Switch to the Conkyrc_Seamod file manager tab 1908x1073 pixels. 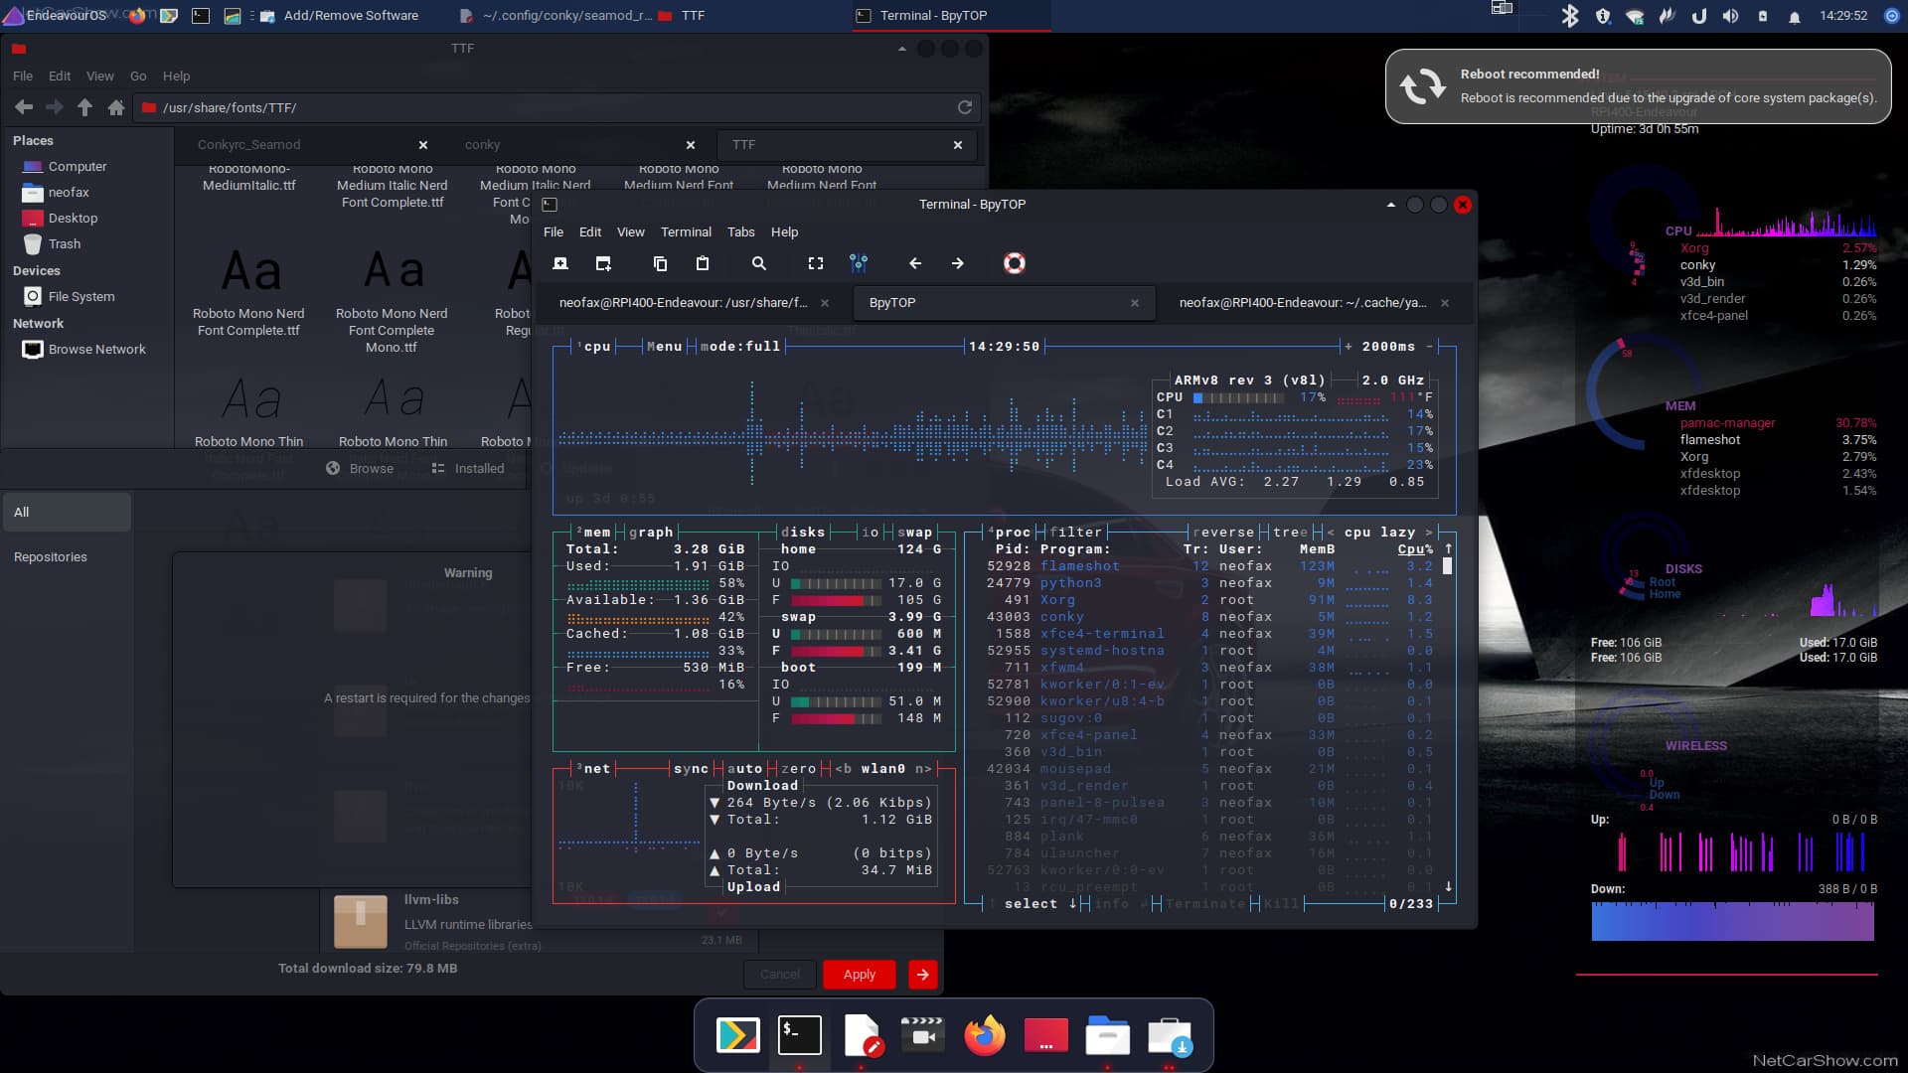(x=310, y=145)
